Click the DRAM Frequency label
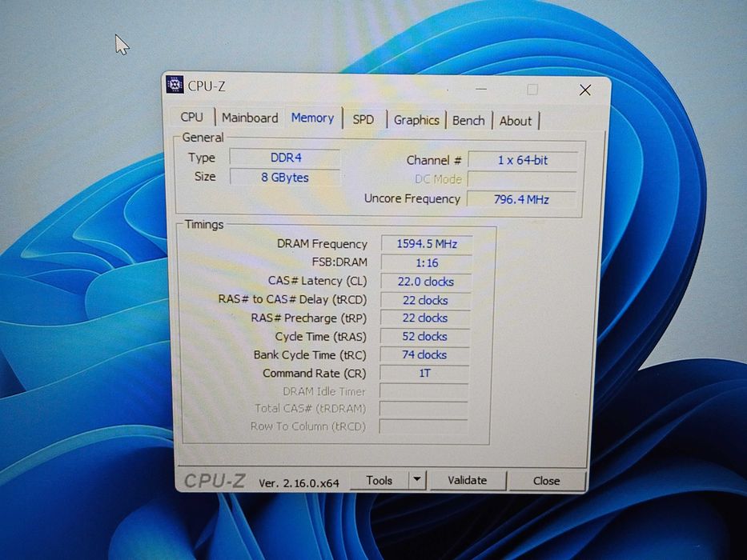 322,244
